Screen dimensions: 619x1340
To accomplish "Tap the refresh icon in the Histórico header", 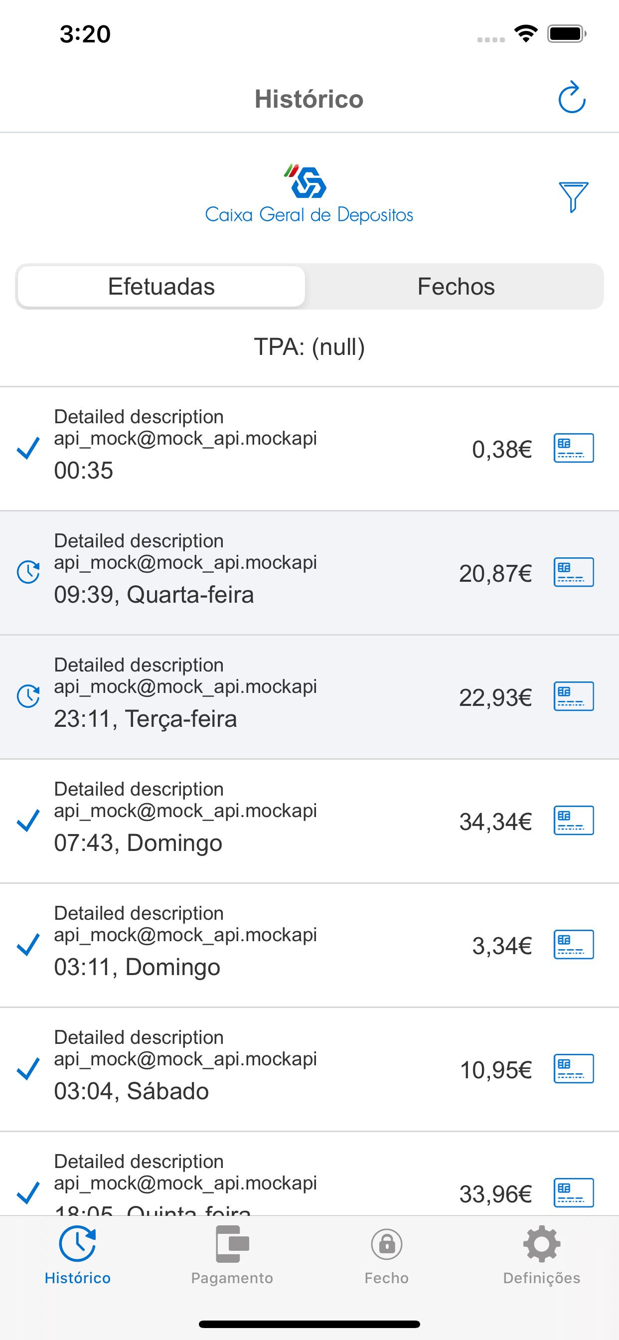I will [x=572, y=98].
